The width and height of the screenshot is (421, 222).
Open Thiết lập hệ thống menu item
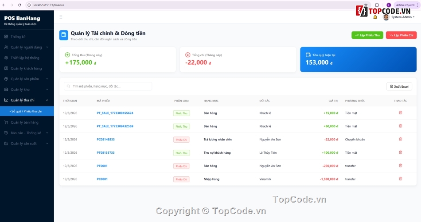pyautogui.click(x=27, y=58)
